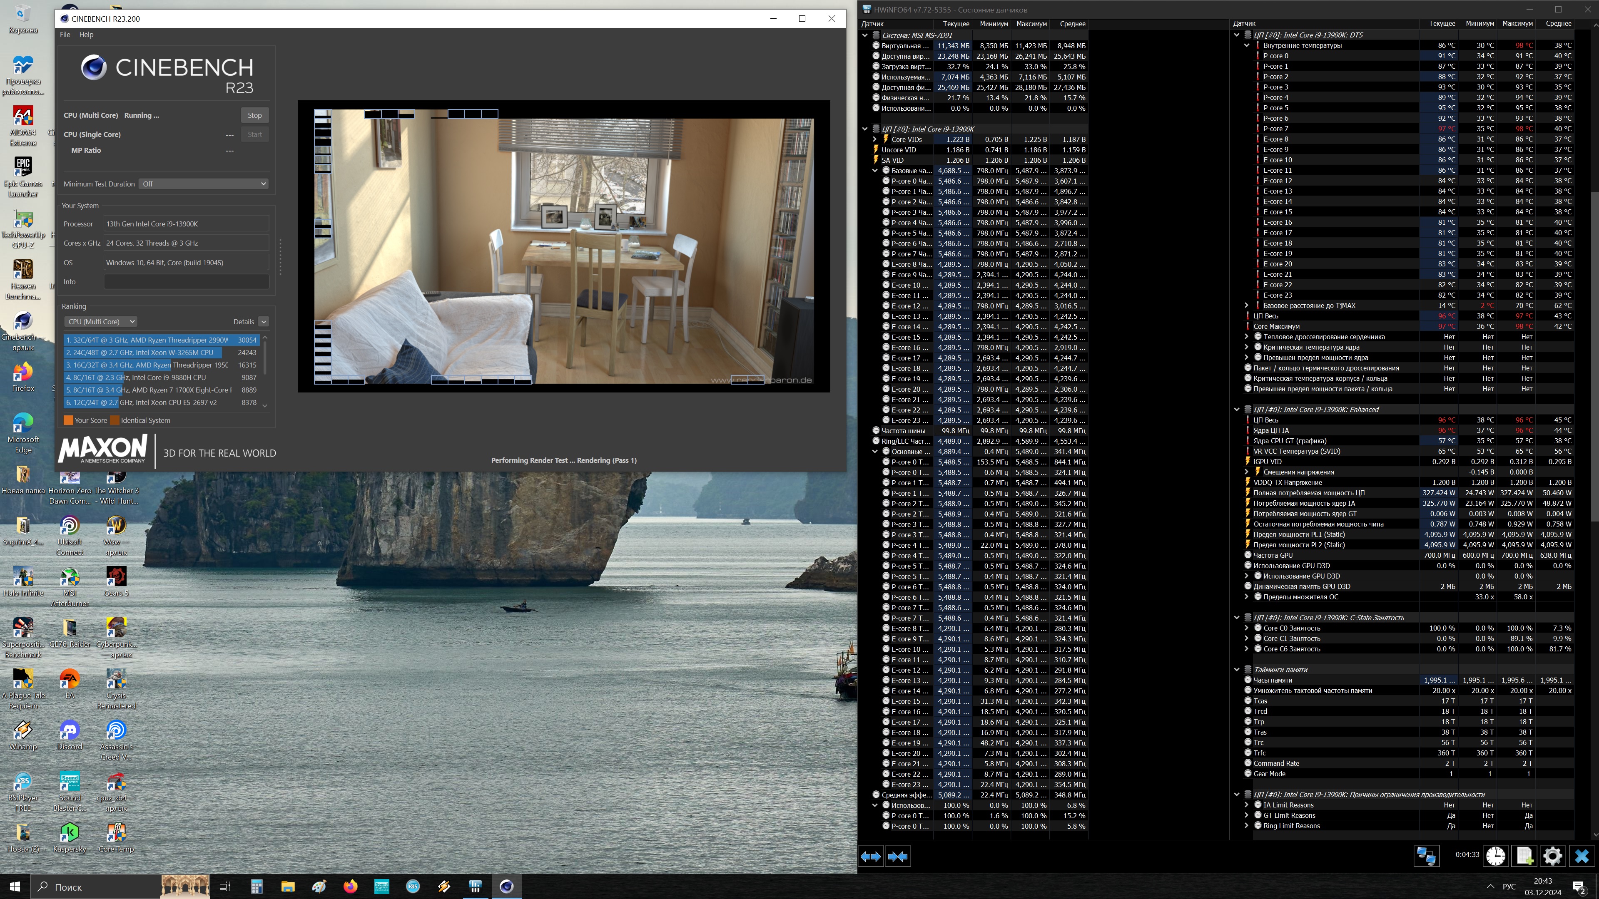Close sensors with the blue X icon

point(1582,856)
